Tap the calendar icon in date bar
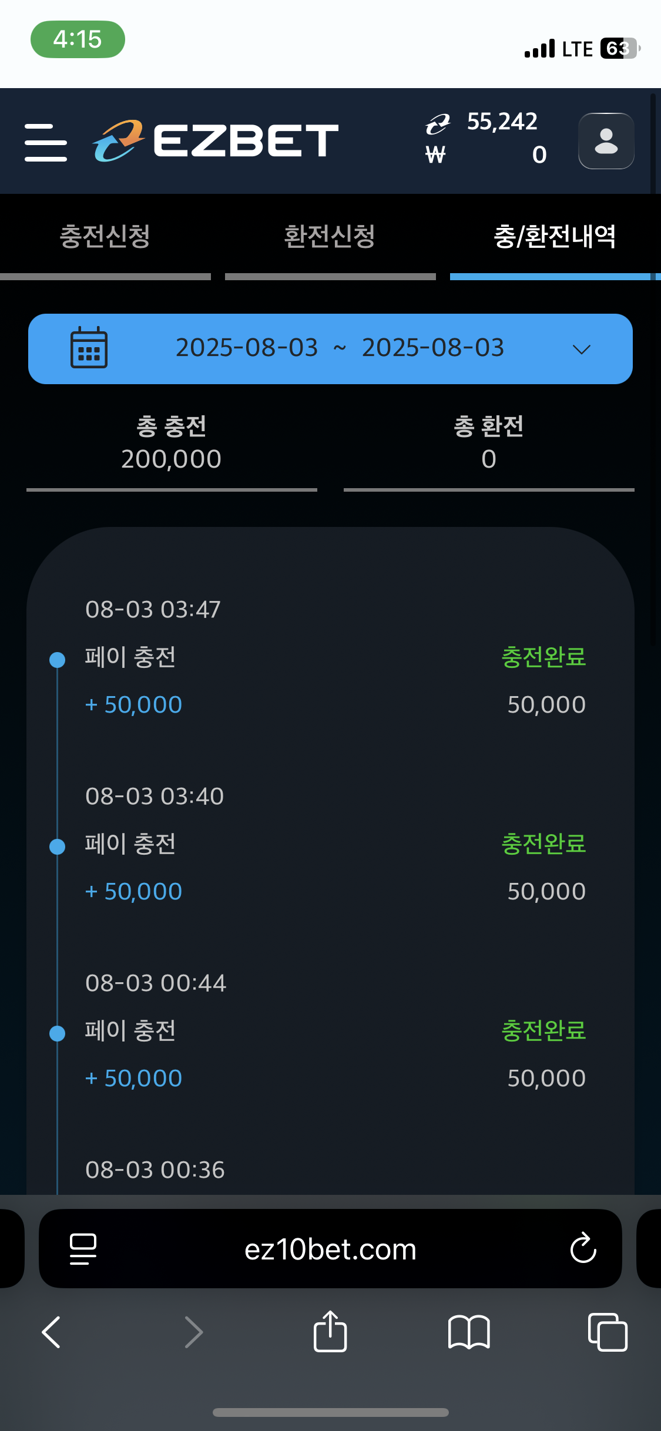The width and height of the screenshot is (661, 1431). click(x=89, y=348)
